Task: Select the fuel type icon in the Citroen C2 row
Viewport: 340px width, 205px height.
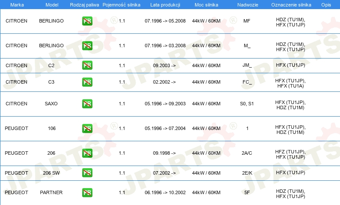Action: [x=87, y=65]
